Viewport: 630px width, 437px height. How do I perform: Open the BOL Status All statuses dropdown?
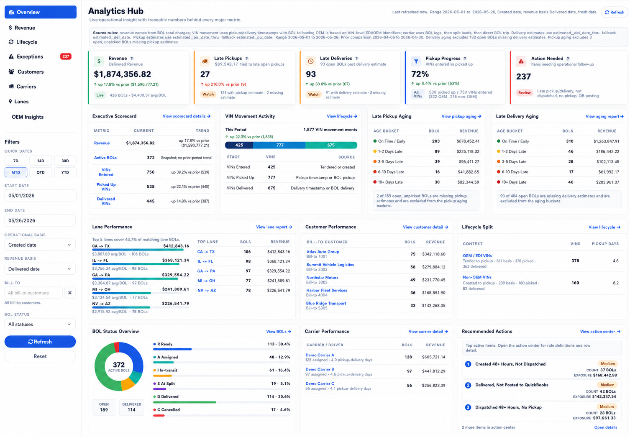coord(40,324)
